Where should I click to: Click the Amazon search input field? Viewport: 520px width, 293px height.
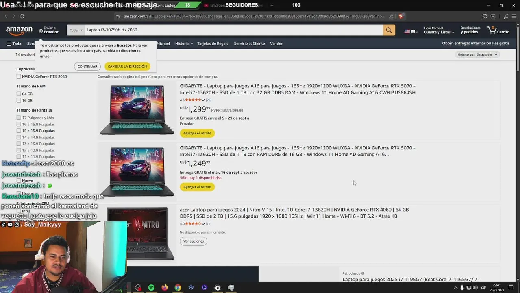[x=234, y=30]
